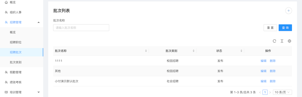302x97 pixels.
Task: Sort table by 批次名称 column
Action: (x=146, y=51)
